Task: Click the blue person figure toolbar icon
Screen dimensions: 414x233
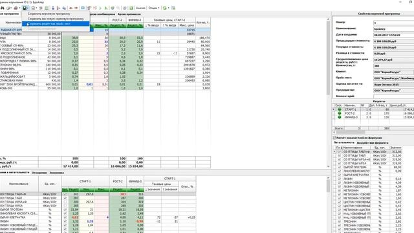Action: click(53, 8)
